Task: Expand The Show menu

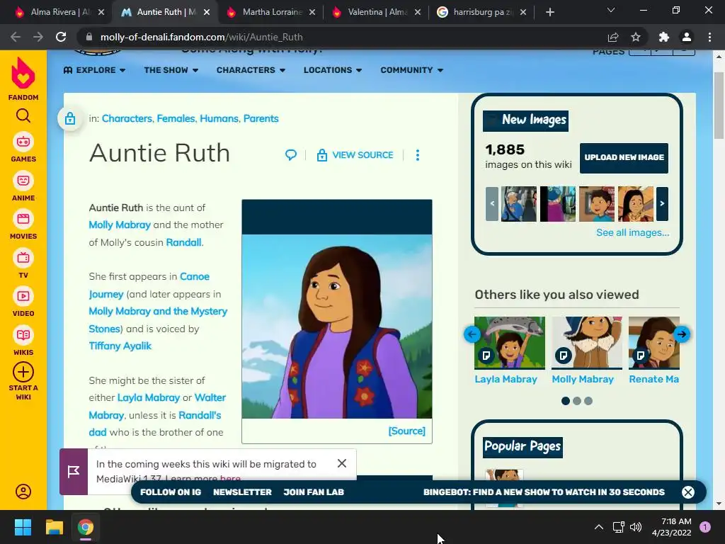Action: coord(171,70)
